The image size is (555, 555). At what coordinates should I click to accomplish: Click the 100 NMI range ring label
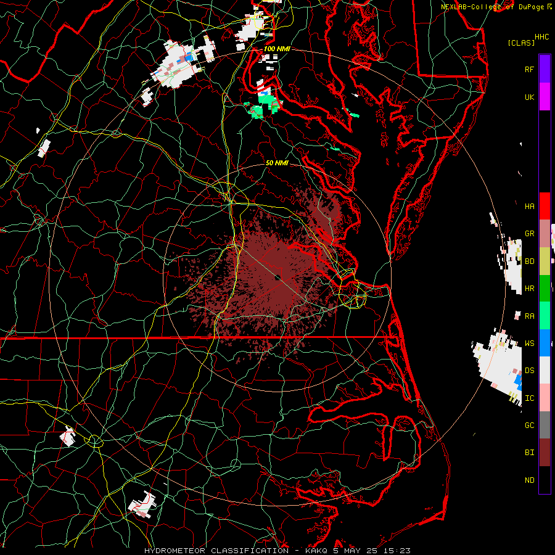[277, 49]
